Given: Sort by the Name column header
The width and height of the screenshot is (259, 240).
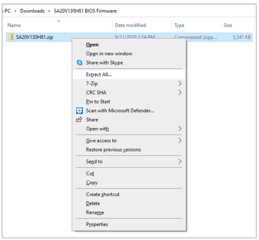Looking at the screenshot, I should (14, 25).
